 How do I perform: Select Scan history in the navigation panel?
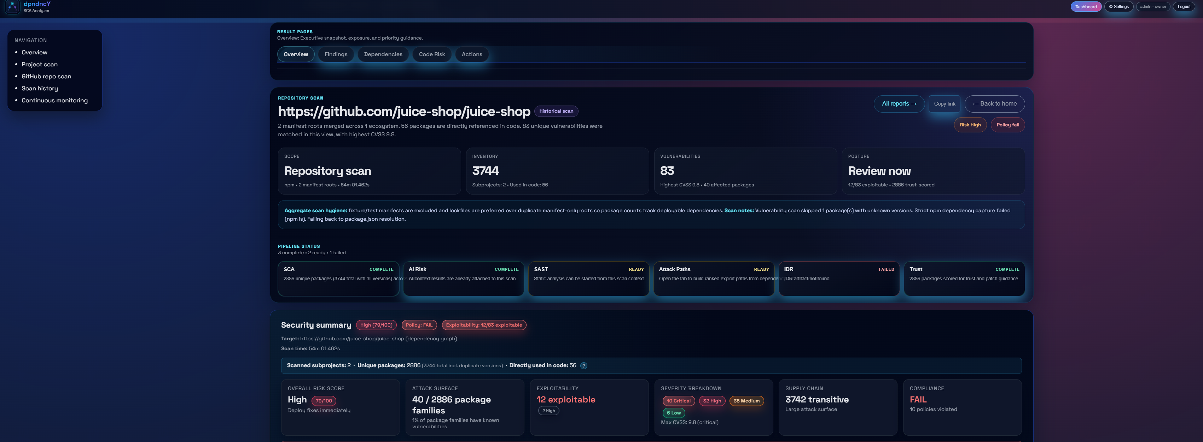point(40,88)
